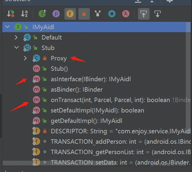Collapse the IMyAidl interface node
Image resolution: width=192 pixels, height=172 pixels.
pos(7,27)
